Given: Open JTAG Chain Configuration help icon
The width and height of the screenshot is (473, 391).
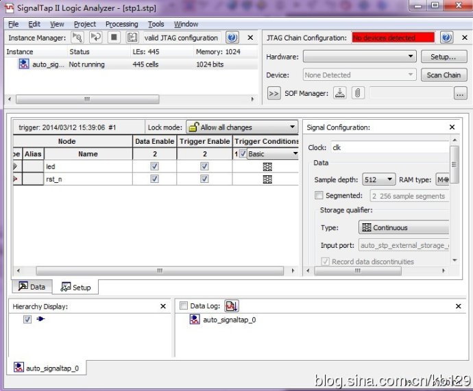Looking at the screenshot, I should click(x=446, y=38).
